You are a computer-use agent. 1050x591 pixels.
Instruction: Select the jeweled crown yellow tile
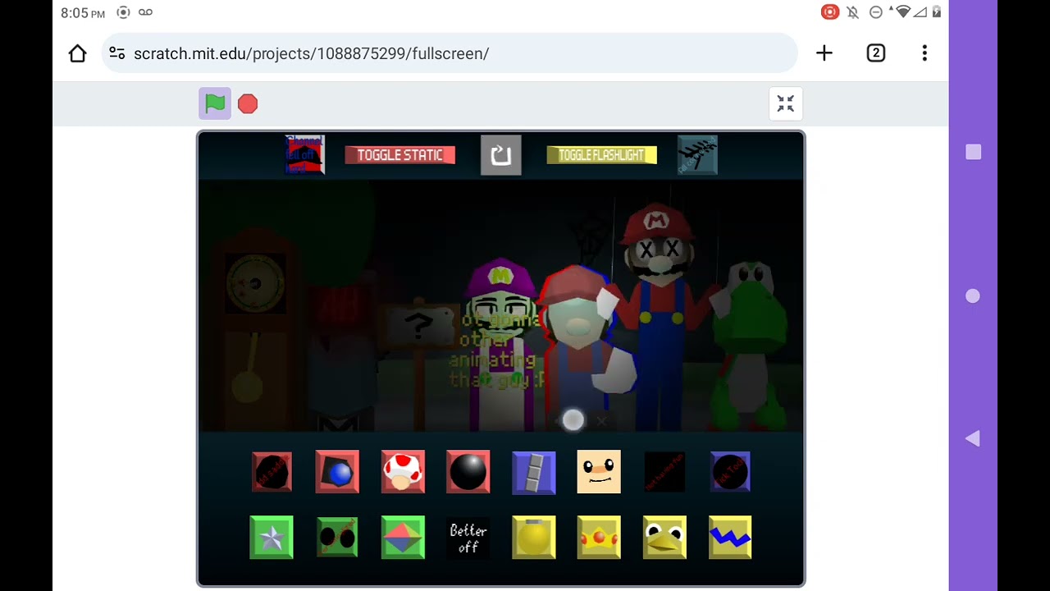[x=599, y=538]
